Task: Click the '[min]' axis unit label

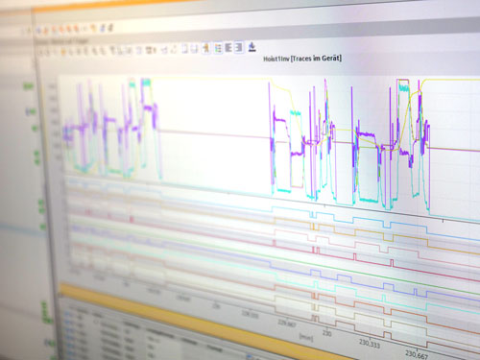Action: tap(306, 337)
